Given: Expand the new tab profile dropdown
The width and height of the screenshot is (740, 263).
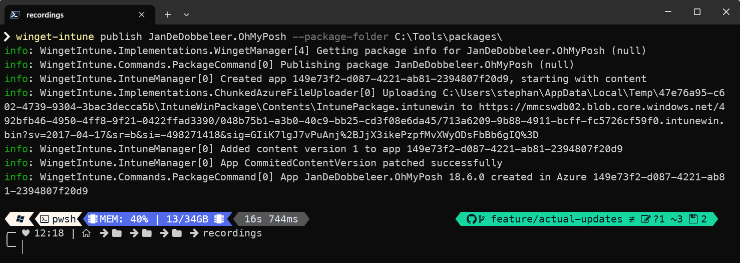Looking at the screenshot, I should click(x=186, y=15).
